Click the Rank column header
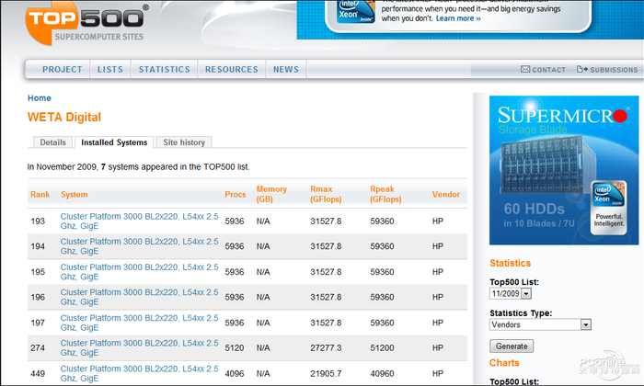This screenshot has width=644, height=386. (40, 195)
